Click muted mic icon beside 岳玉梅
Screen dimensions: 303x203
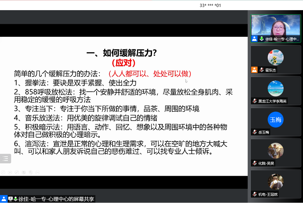pos(255,132)
